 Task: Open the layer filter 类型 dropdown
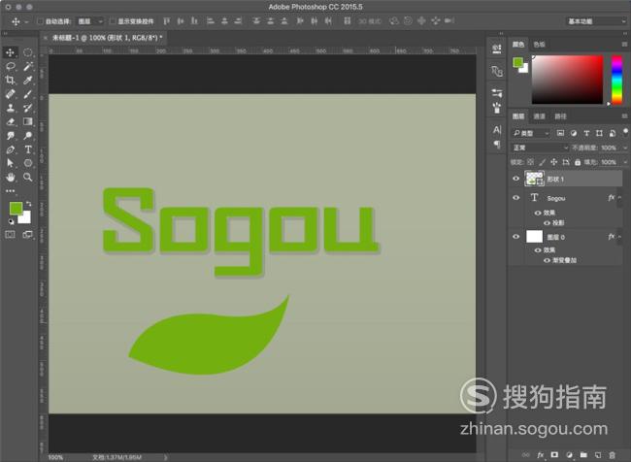coord(531,133)
